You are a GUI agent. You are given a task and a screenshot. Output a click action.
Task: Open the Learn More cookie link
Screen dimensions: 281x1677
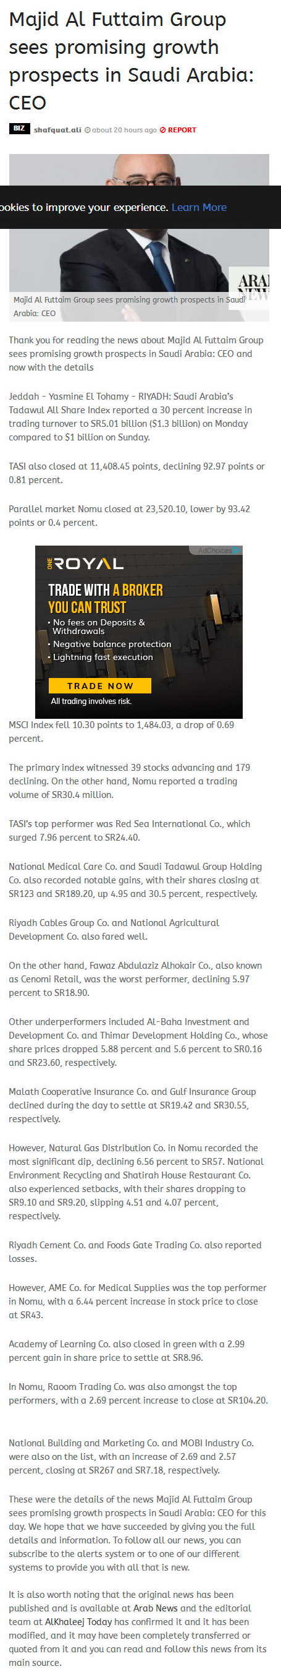pos(199,207)
